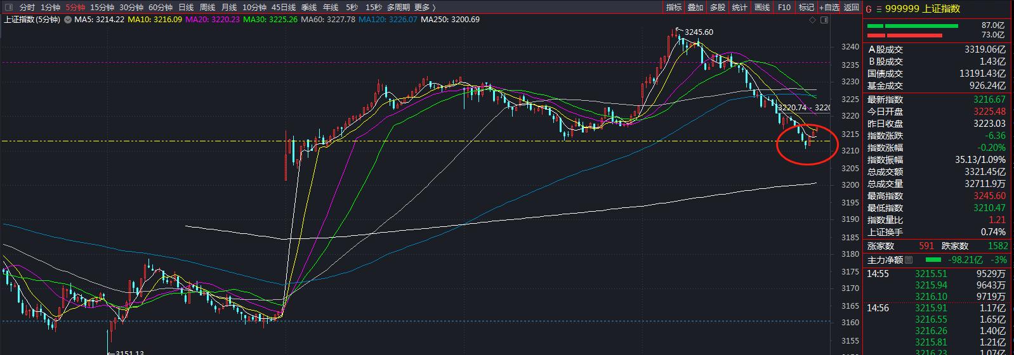Activate the 画线 drawing tools
This screenshot has height=355, width=1014.
[761, 8]
